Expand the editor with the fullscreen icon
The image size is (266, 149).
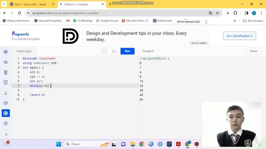[104, 51]
